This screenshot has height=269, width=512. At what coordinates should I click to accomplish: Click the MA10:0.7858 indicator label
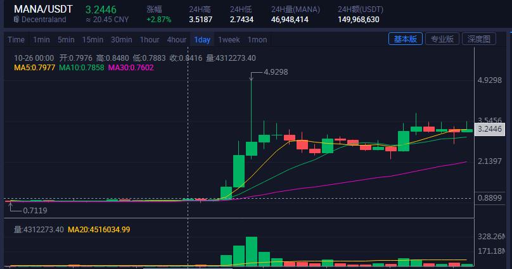82,68
